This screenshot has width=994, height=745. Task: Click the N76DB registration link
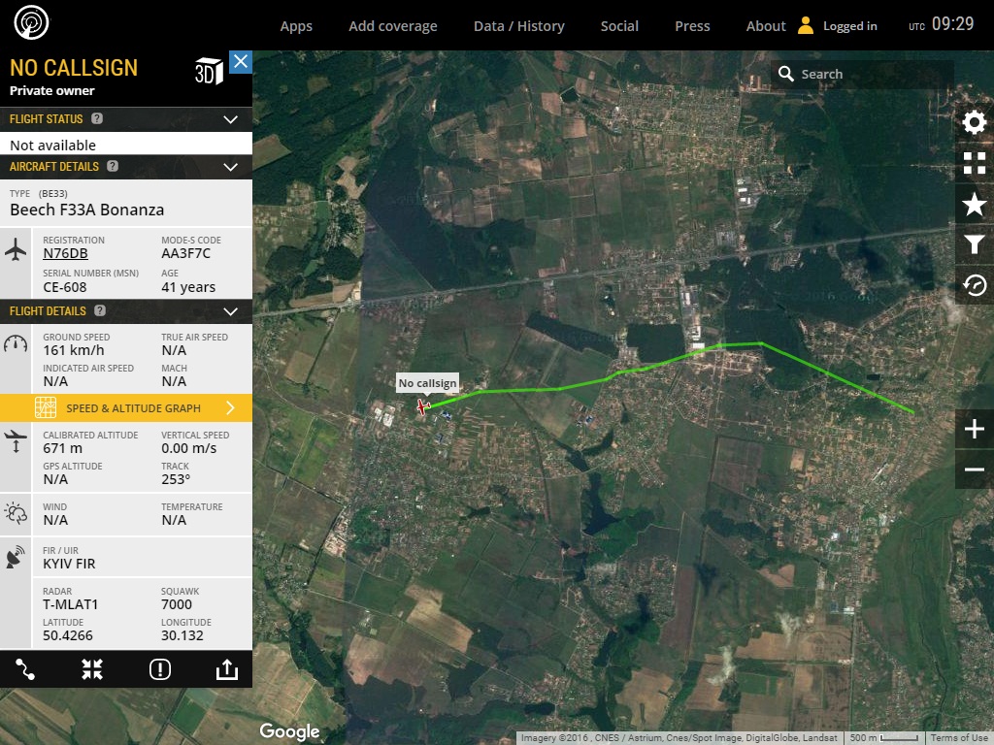point(65,254)
